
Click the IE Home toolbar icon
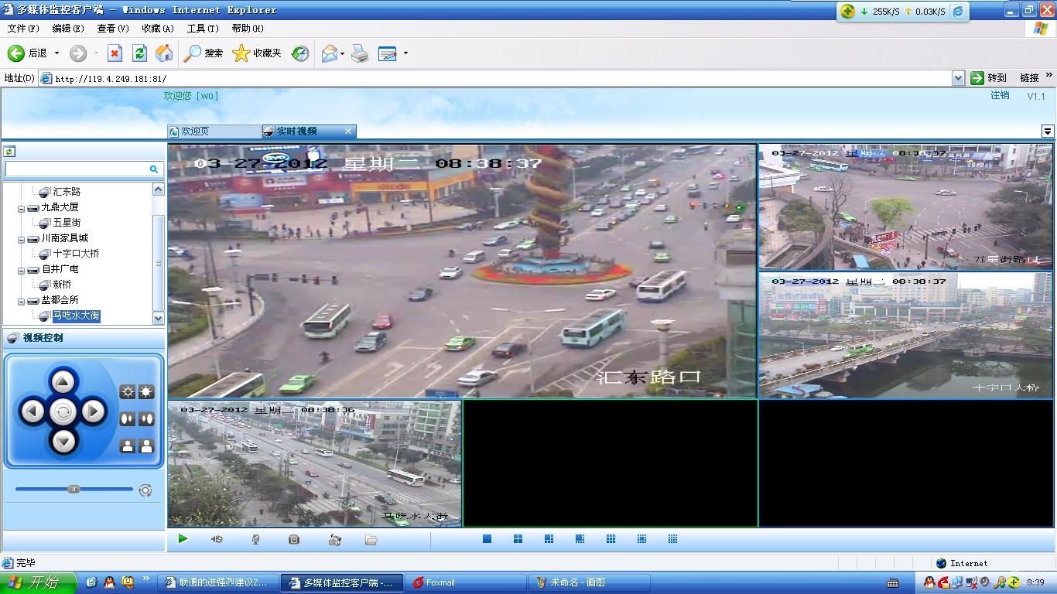point(164,53)
